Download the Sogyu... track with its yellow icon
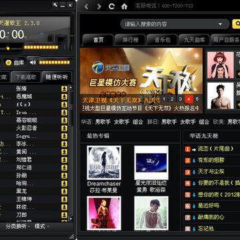Image resolution: width=240 pixels, height=240 pixels. tap(64, 136)
